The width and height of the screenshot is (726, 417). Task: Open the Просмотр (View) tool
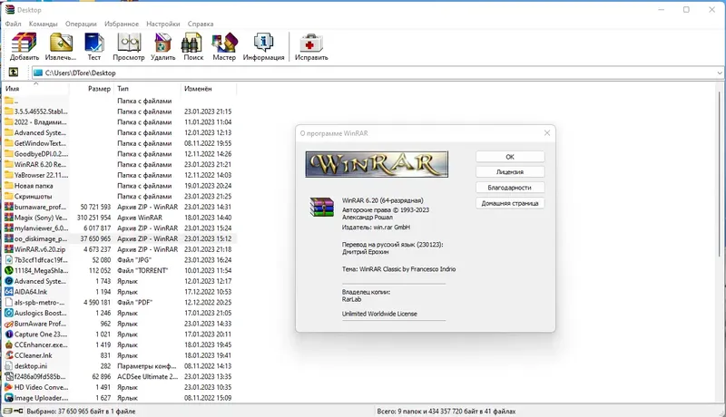click(x=129, y=47)
